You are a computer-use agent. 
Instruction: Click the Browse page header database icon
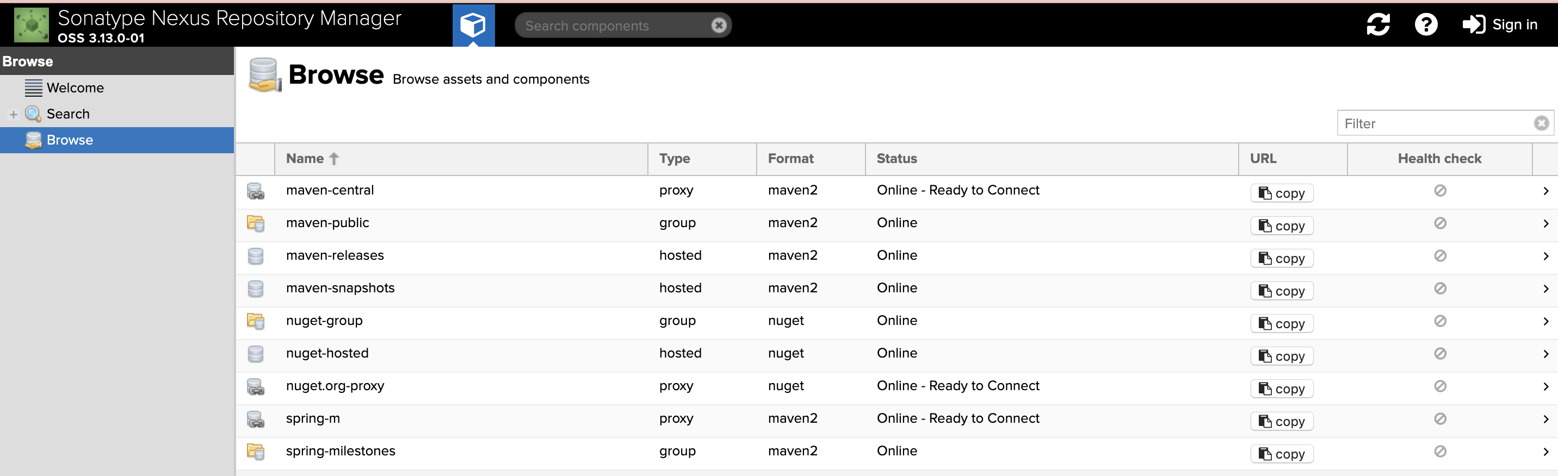pyautogui.click(x=265, y=75)
